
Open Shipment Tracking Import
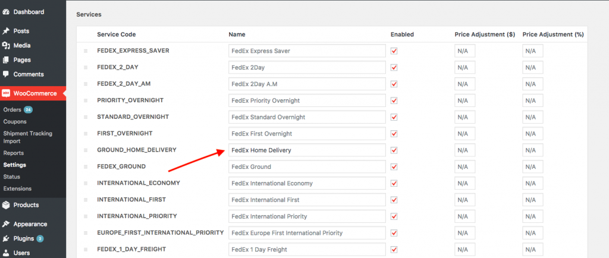pos(27,137)
